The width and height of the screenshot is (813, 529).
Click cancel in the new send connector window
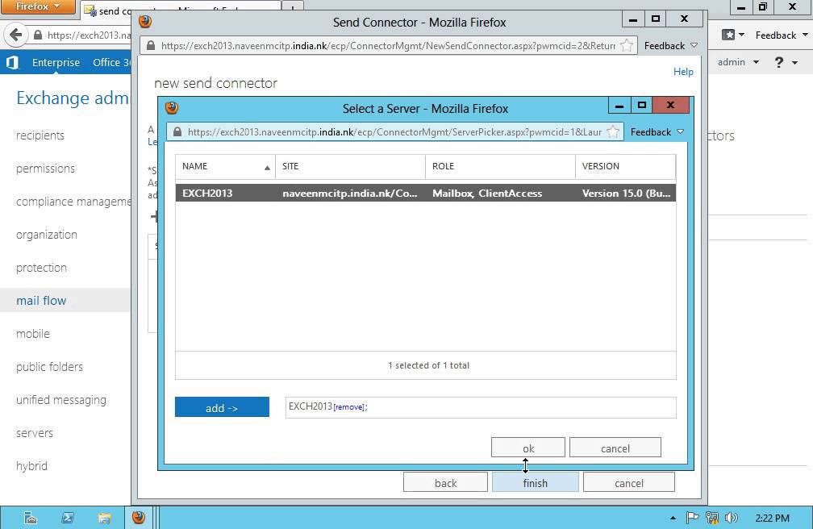628,483
